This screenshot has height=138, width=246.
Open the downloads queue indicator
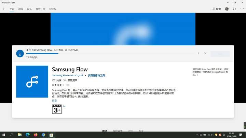234,9
